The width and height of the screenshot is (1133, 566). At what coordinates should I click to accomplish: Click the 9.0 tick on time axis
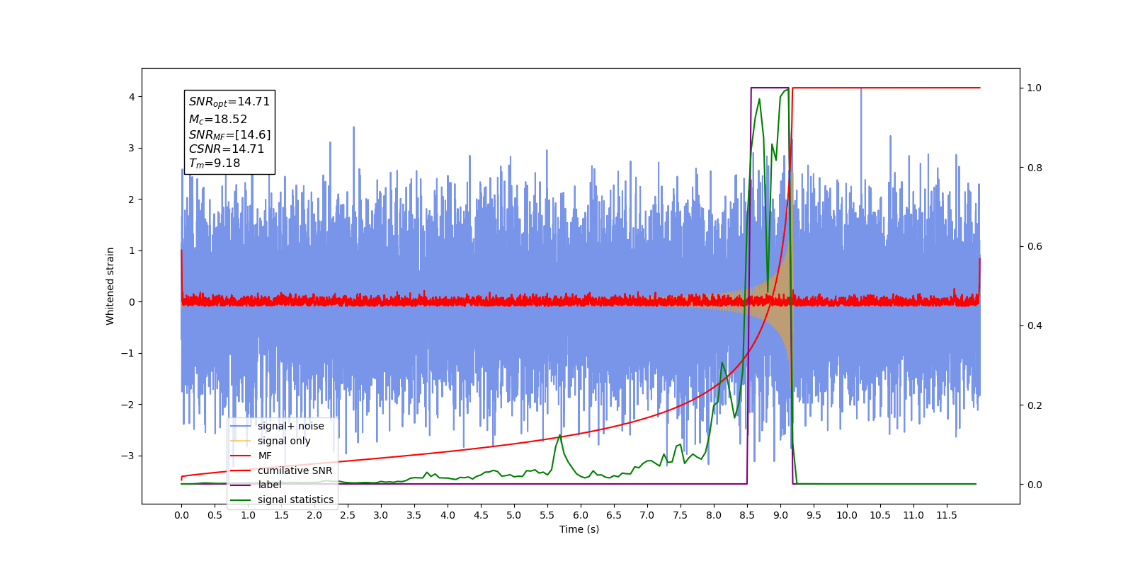780,515
